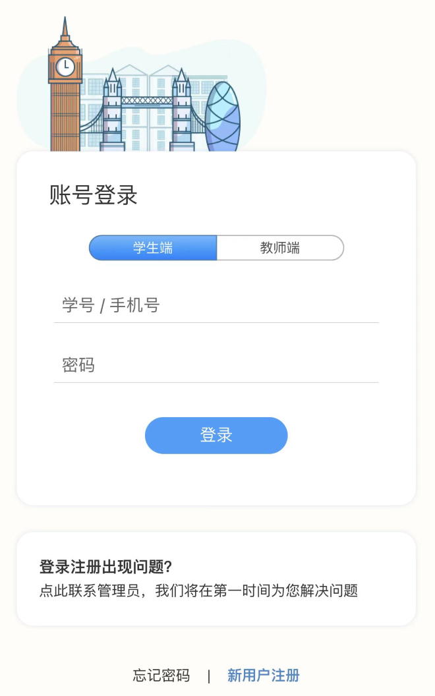The height and width of the screenshot is (696, 435).
Task: Click the 登录注册出现问题? heading
Action: click(106, 567)
